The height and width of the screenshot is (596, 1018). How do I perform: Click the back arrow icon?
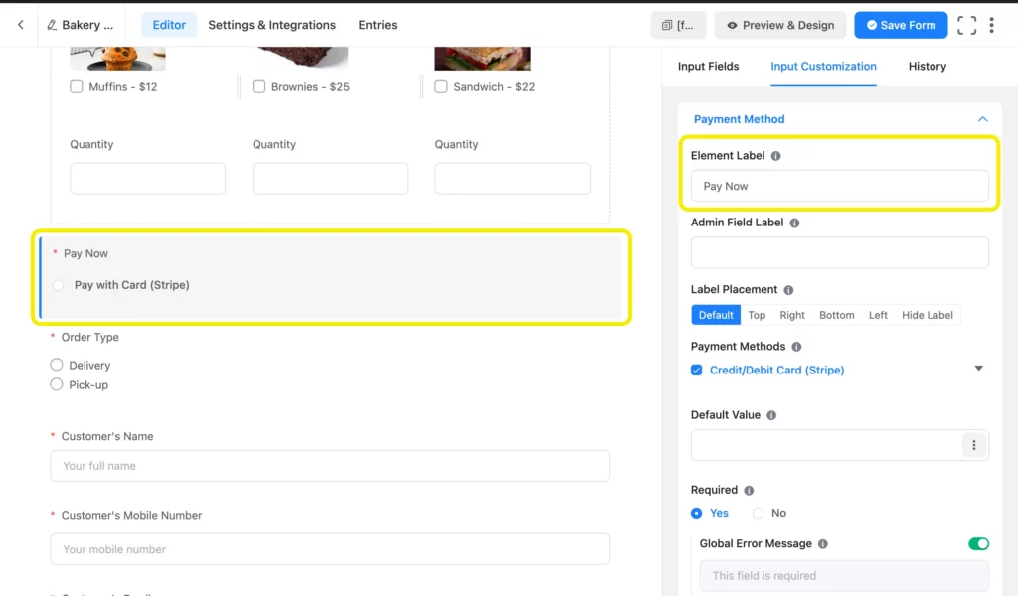point(21,25)
